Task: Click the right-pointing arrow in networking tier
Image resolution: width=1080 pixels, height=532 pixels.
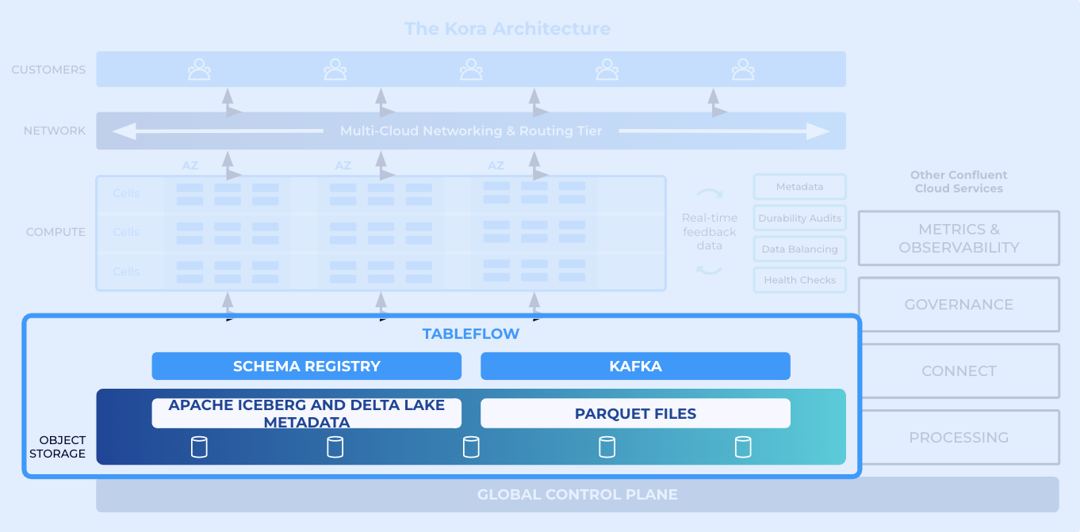Action: [x=724, y=131]
